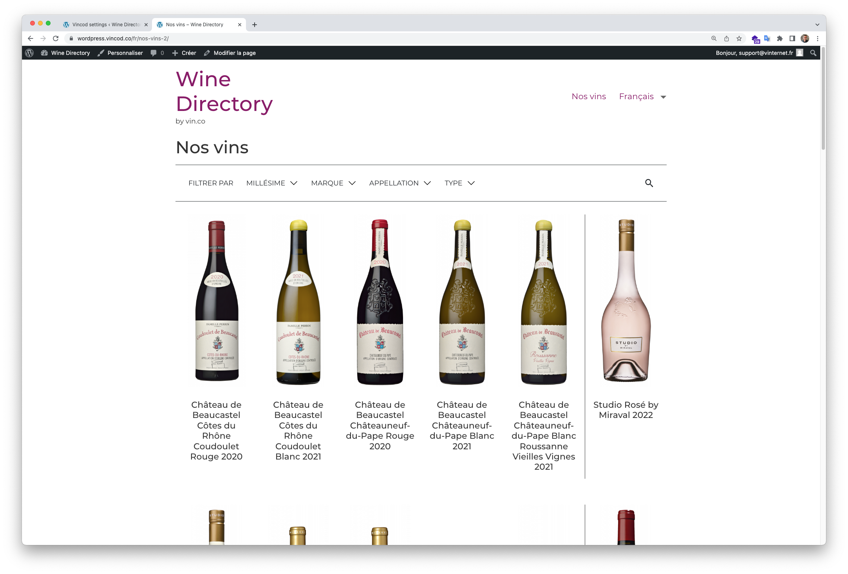Open Wine Directory dashboard menu in admin bar
The image size is (848, 574).
click(x=65, y=53)
